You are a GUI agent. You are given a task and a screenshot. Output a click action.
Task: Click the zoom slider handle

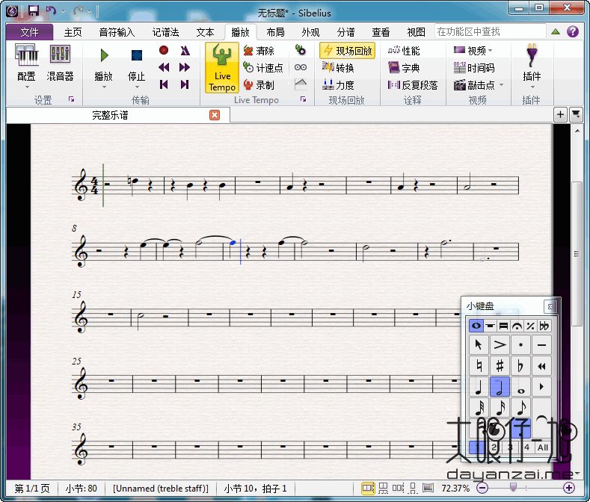click(x=513, y=488)
